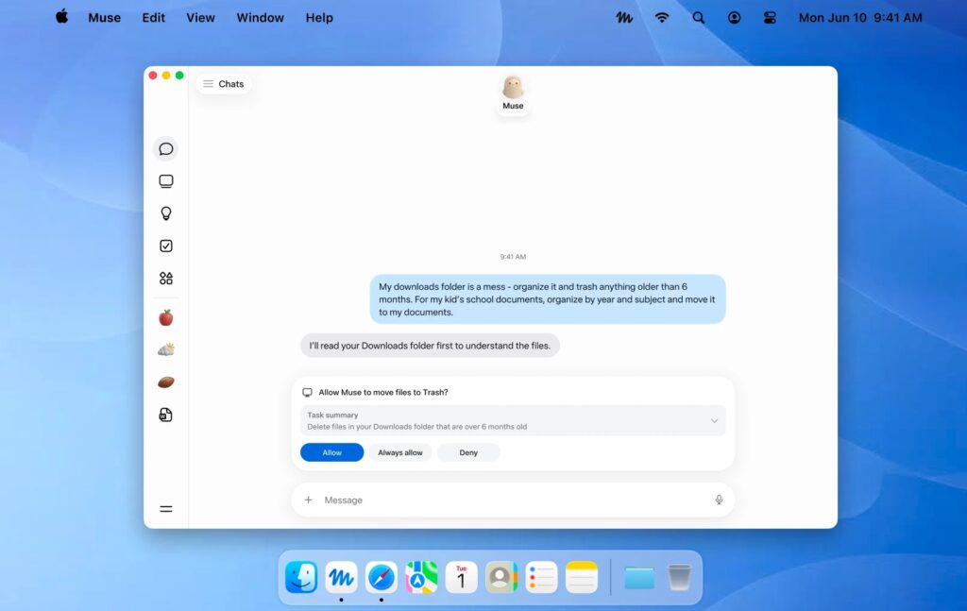Start voice input with microphone icon

click(x=719, y=500)
